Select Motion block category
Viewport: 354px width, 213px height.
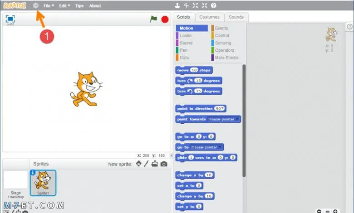click(192, 28)
